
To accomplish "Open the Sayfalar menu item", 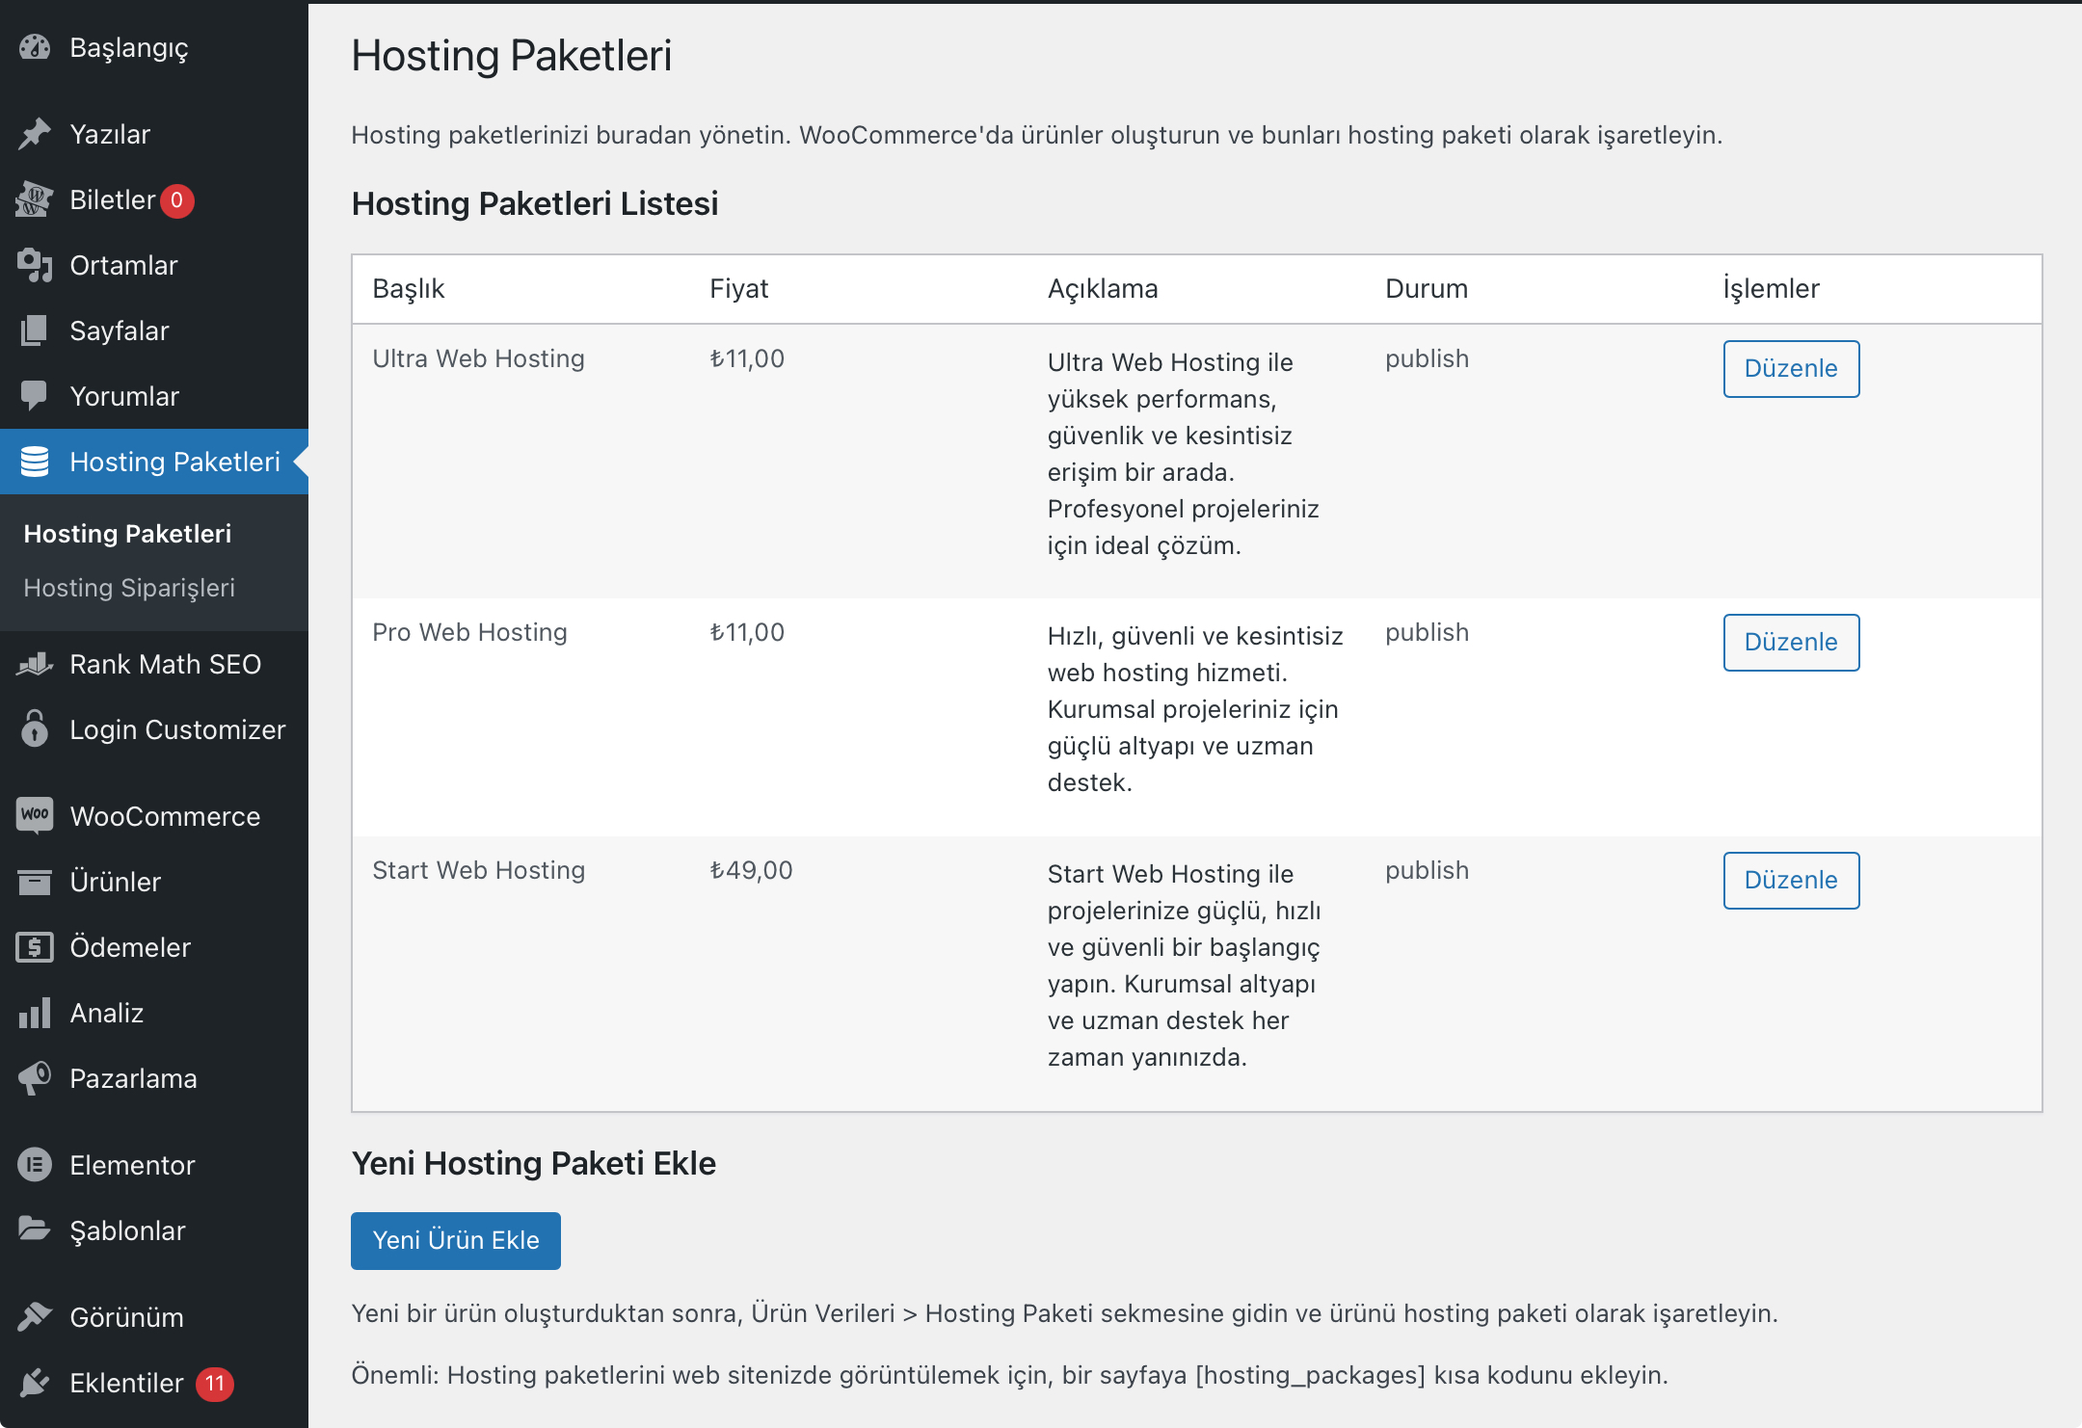I will pyautogui.click(x=154, y=331).
